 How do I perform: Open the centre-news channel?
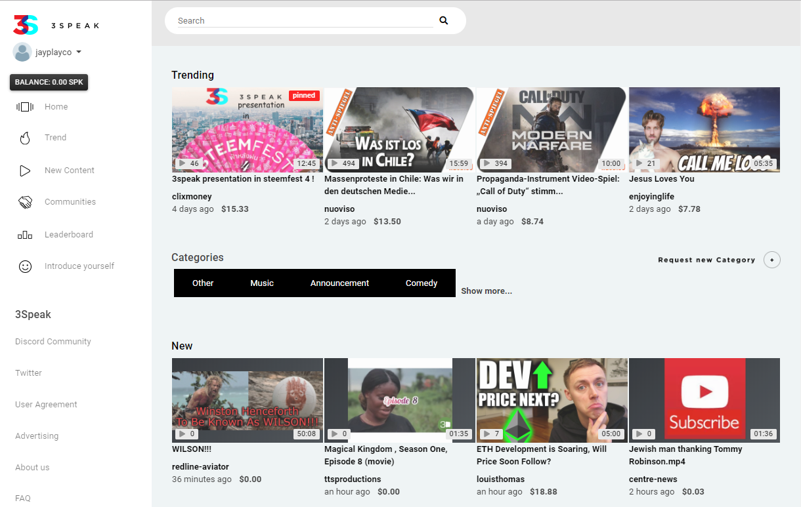click(x=653, y=479)
